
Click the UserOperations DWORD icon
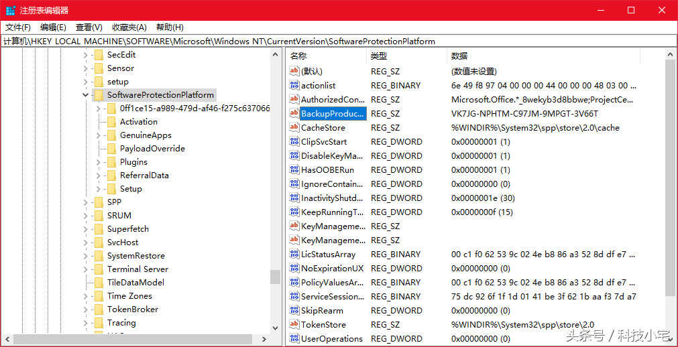point(294,338)
